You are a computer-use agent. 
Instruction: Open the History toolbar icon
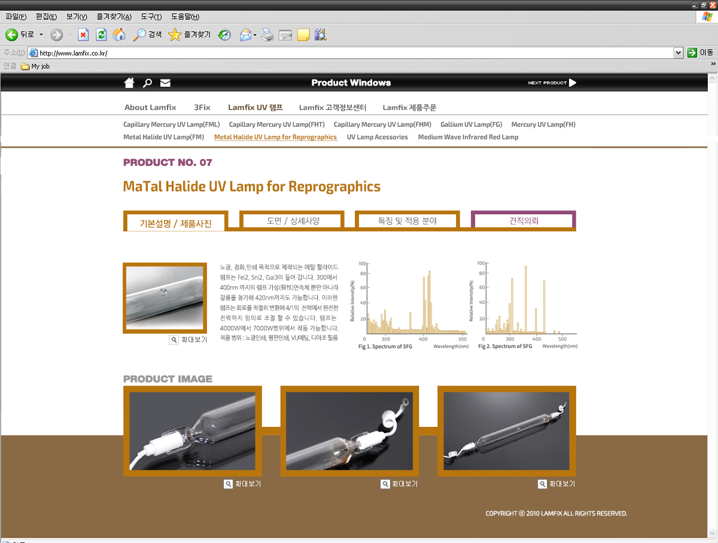[224, 35]
